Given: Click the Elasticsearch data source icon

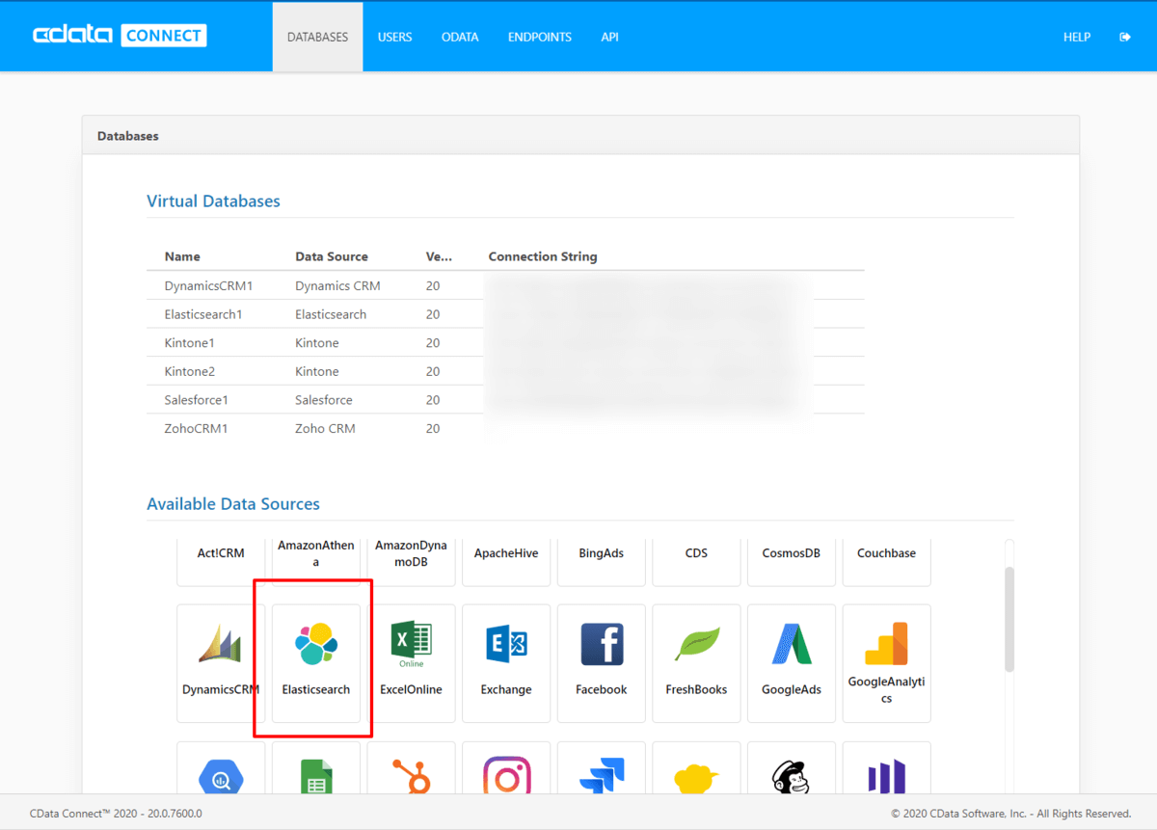Looking at the screenshot, I should click(x=316, y=644).
